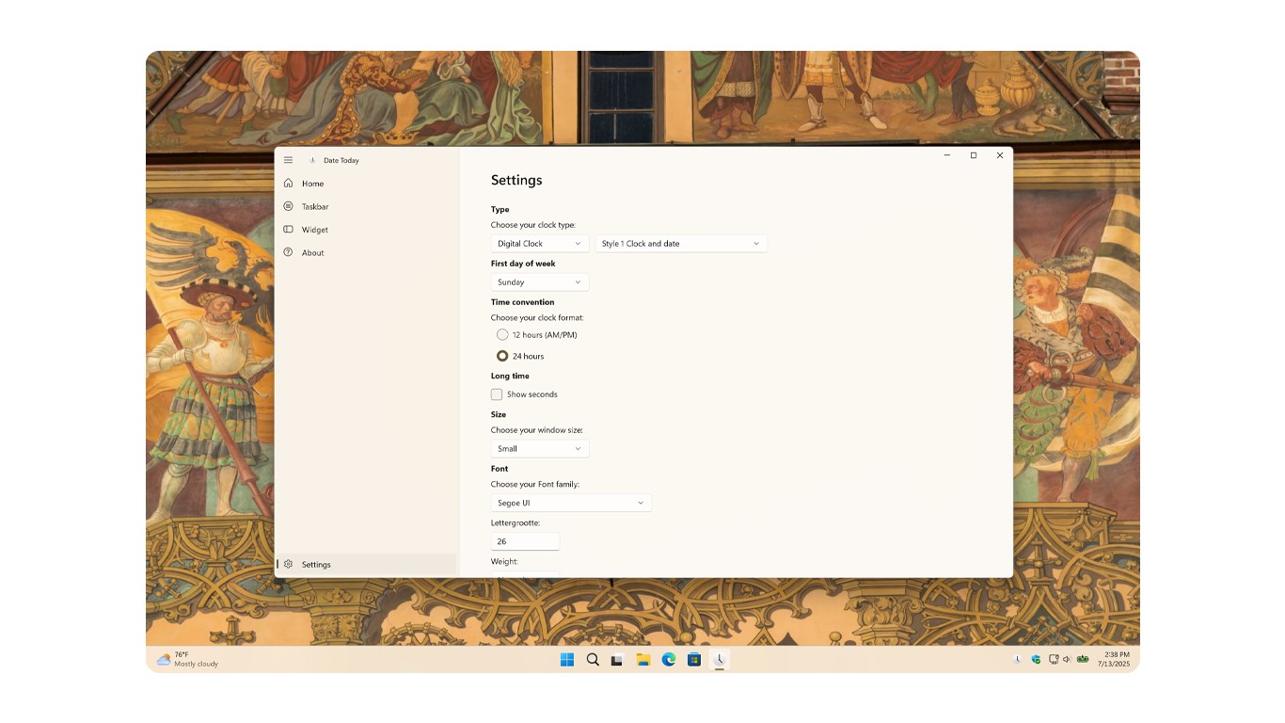Expand the Style 1 Clock and date dropdown
The image size is (1285, 723).
point(681,244)
